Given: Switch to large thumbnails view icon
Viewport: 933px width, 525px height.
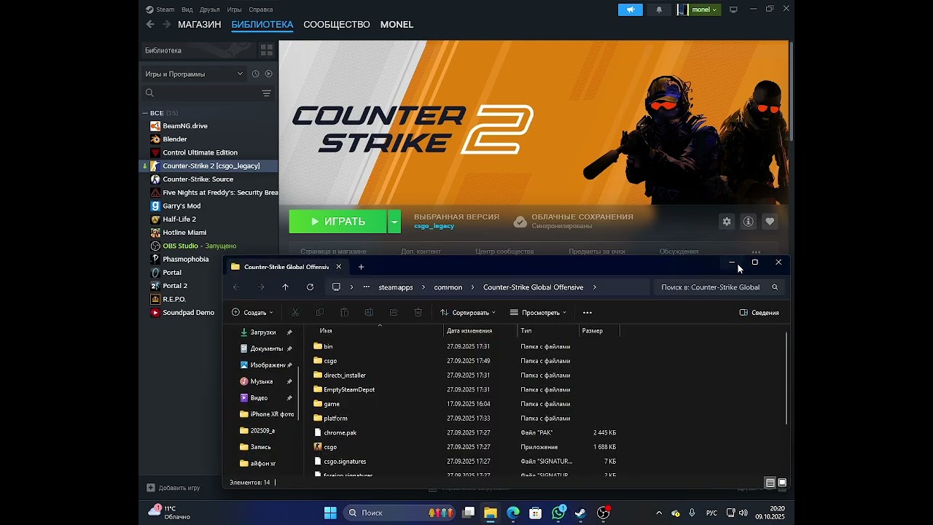Looking at the screenshot, I should (782, 483).
